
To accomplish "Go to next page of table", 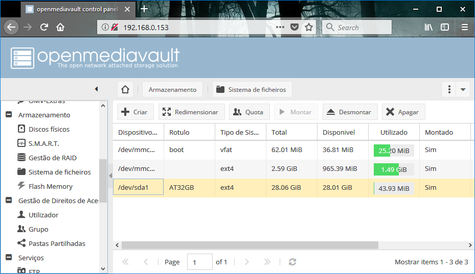I will coord(246,262).
